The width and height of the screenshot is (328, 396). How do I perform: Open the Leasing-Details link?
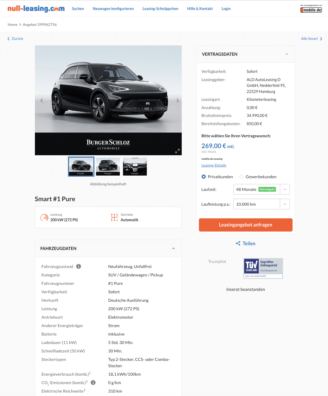[214, 165]
